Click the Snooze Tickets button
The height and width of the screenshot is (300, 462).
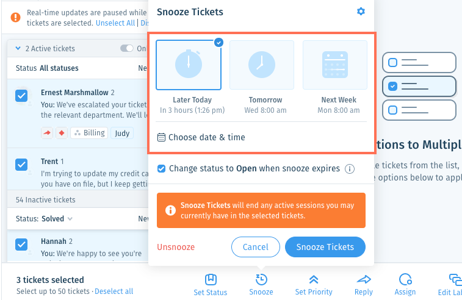click(325, 247)
